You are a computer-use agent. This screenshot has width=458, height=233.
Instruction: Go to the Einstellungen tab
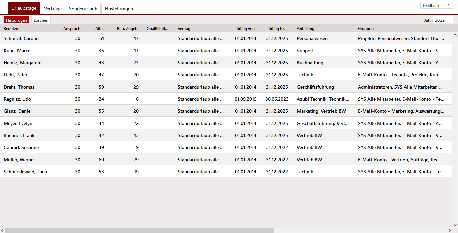tap(119, 9)
